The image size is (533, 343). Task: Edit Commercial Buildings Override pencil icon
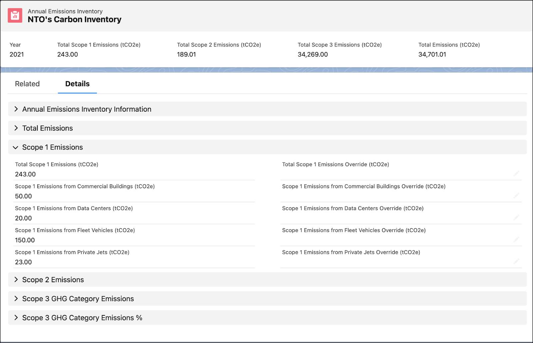(x=516, y=195)
